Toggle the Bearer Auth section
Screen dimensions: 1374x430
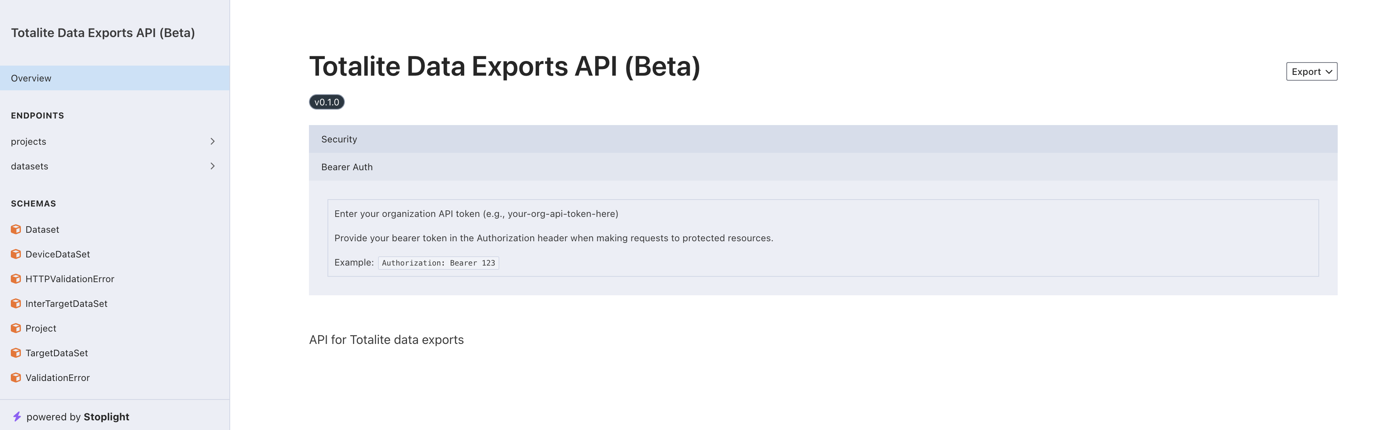pyautogui.click(x=823, y=167)
